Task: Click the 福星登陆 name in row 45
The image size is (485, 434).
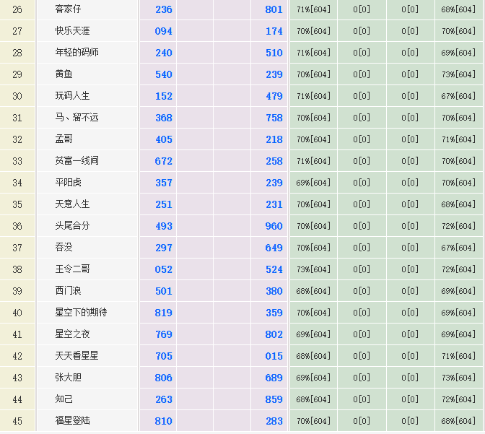Action: [x=73, y=421]
